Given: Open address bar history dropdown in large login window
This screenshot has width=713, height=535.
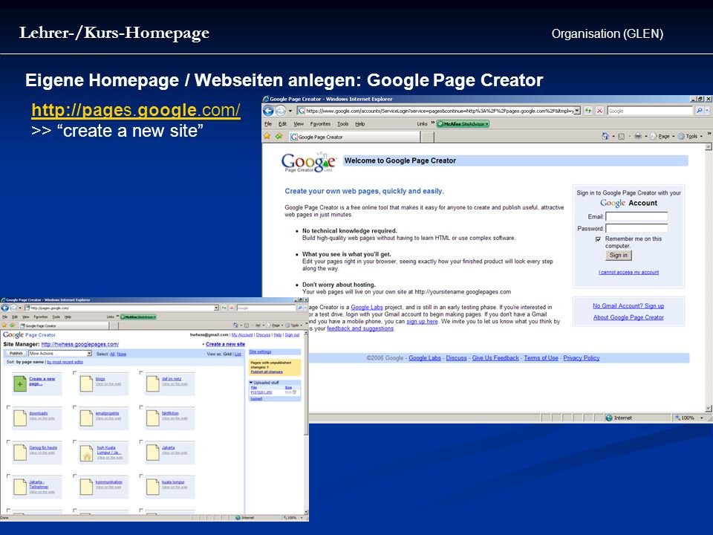Looking at the screenshot, I should coord(577,111).
